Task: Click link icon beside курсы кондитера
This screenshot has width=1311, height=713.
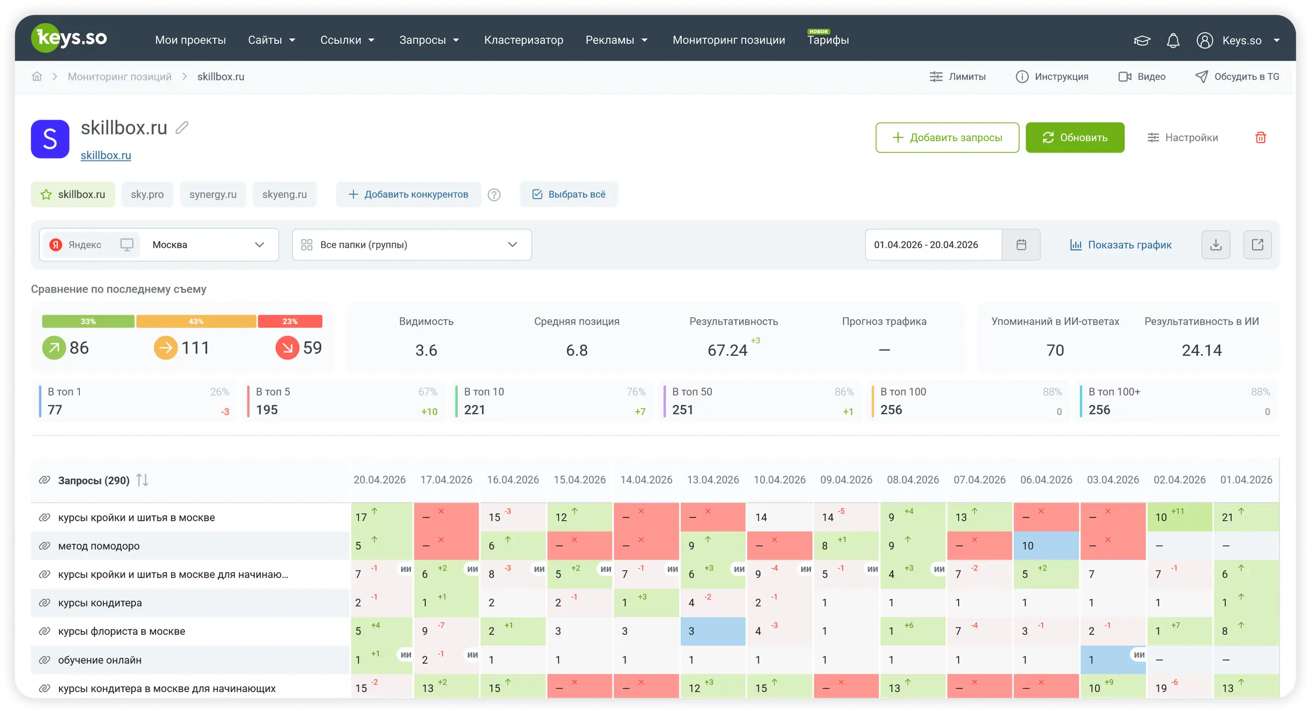Action: tap(44, 603)
